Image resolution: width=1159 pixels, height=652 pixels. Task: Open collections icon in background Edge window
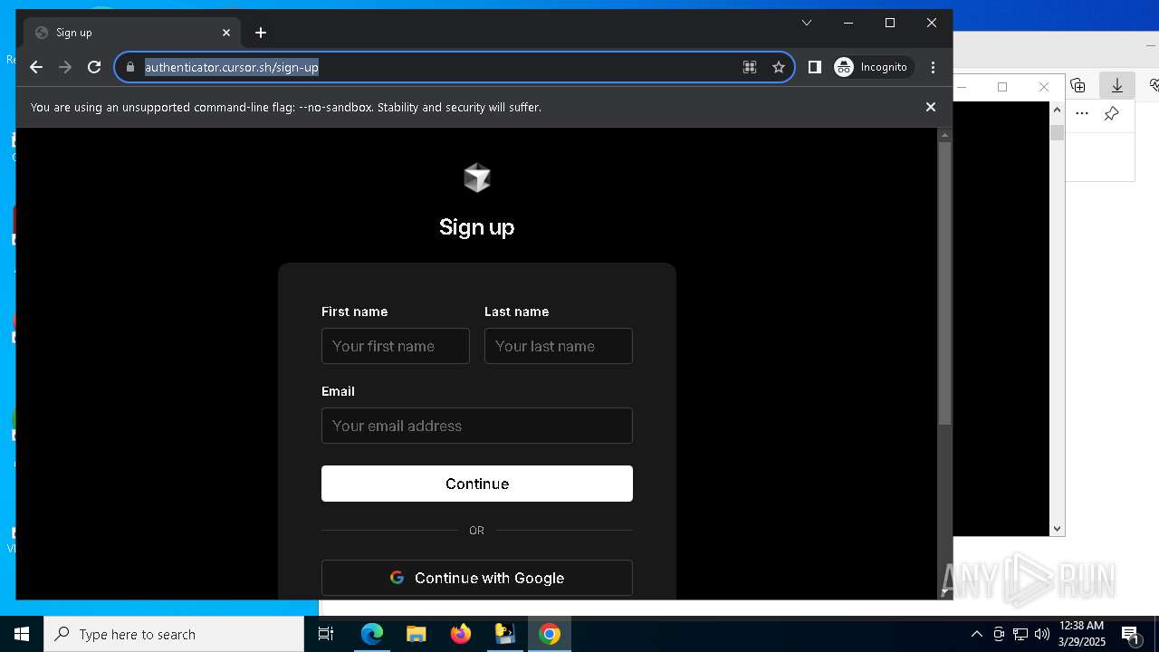(x=1078, y=85)
